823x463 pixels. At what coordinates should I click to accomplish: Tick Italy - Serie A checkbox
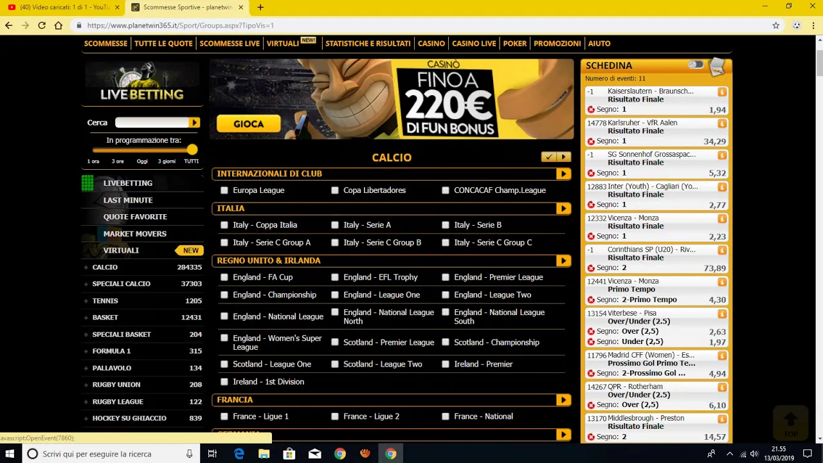[x=335, y=225]
